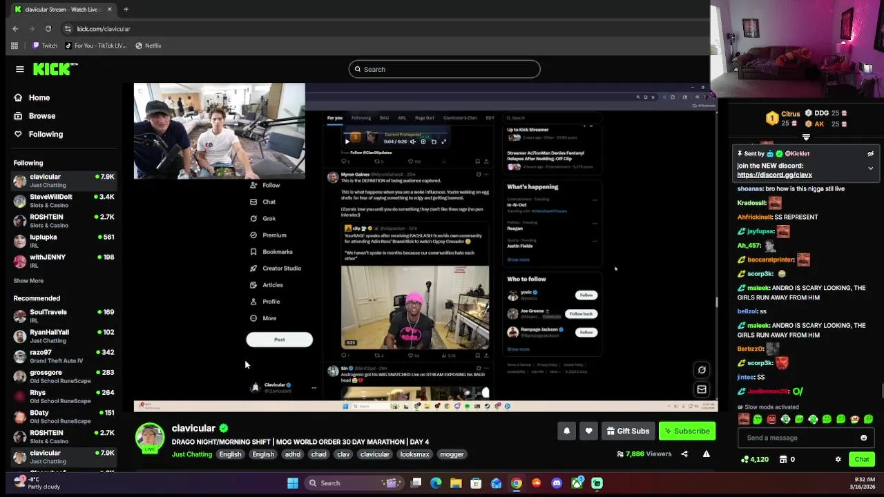Viewport: 884px width, 497px height.
Task: Click the Just Chatting category link
Action: point(192,454)
